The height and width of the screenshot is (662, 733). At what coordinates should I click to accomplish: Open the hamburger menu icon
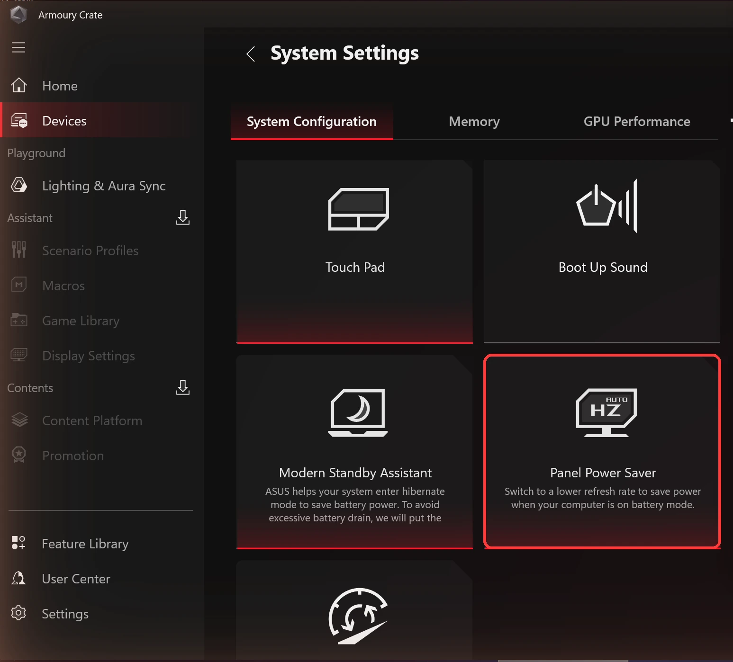(x=18, y=47)
